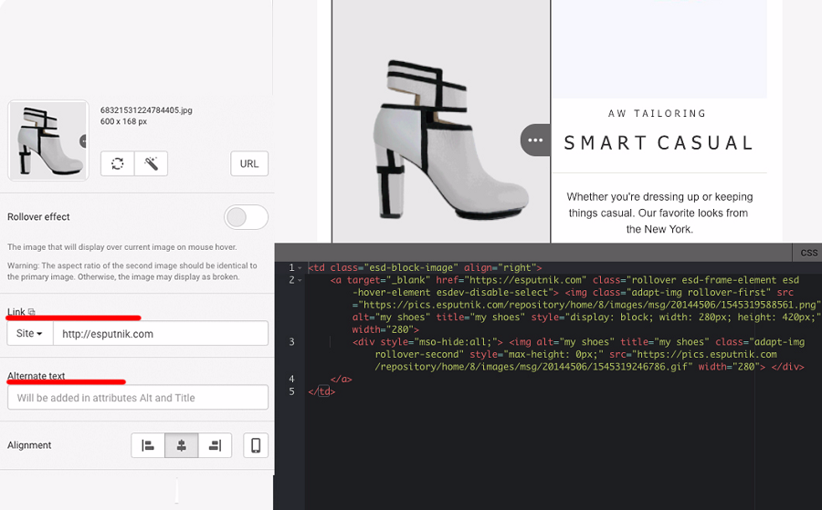Click the AW TAILORING text

tap(659, 114)
